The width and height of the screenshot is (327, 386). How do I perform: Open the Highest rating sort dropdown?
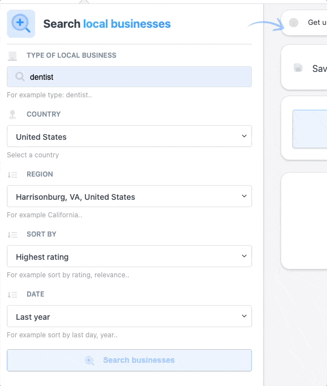pos(129,256)
